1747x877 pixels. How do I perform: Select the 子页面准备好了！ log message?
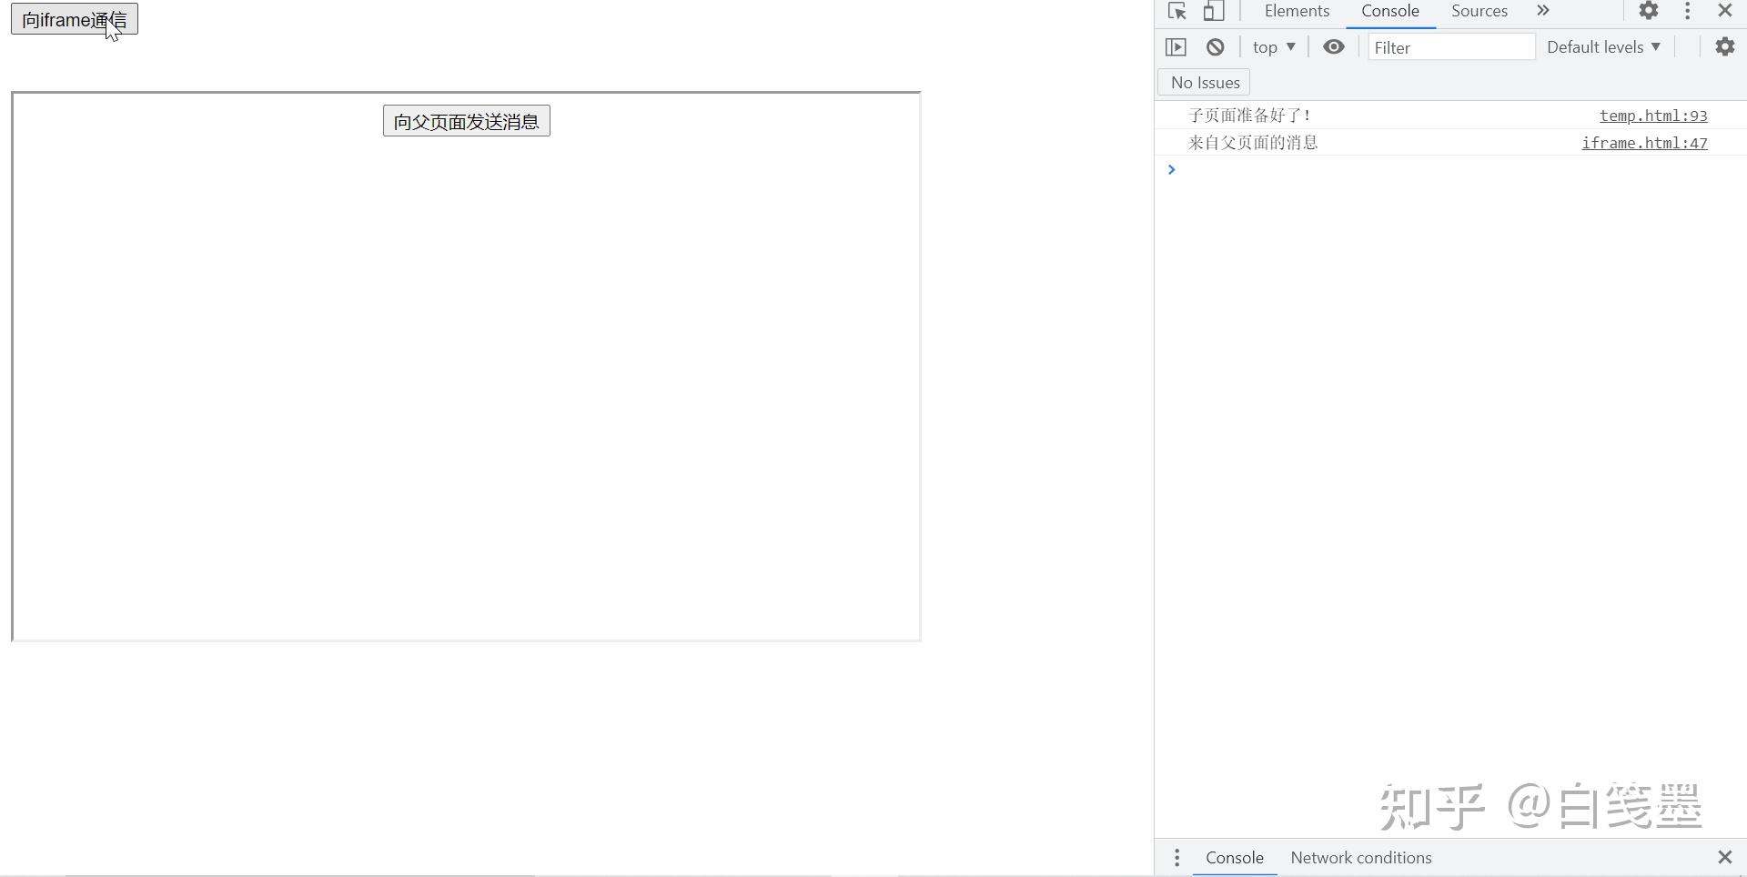click(1249, 116)
